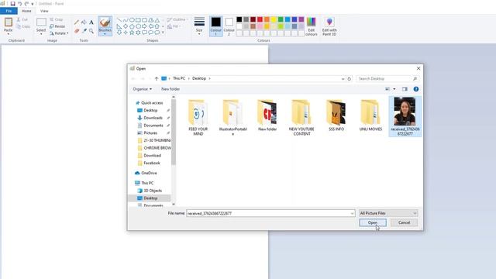Expand the File name history dropdown arrow
This screenshot has height=279, width=496.
(352, 214)
